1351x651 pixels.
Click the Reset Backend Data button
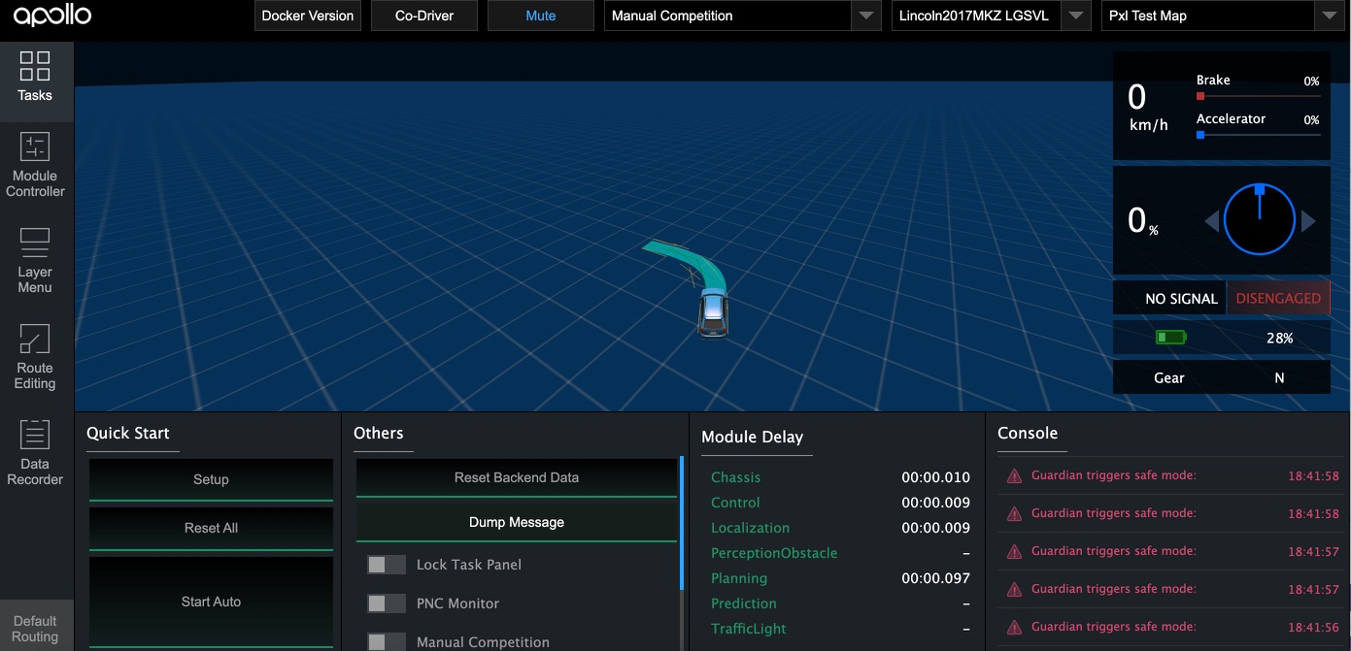517,477
